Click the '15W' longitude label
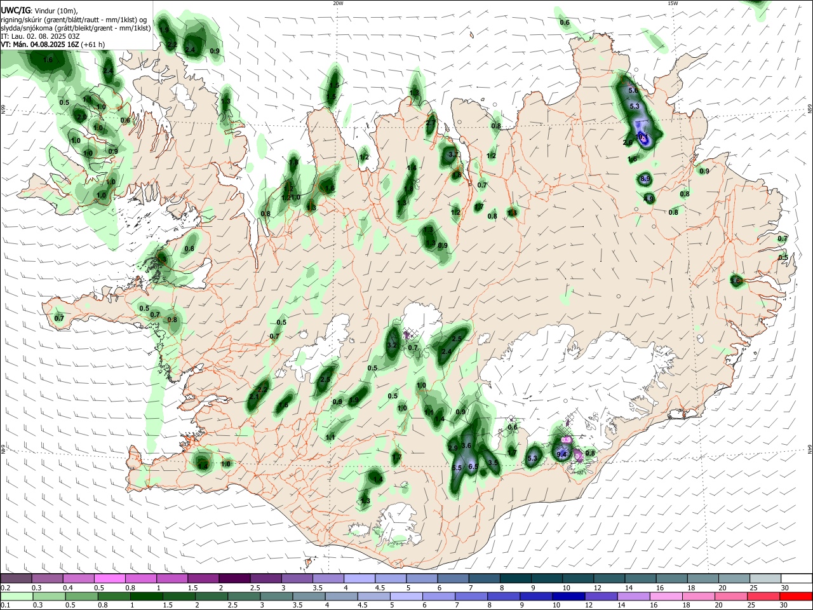813x610 pixels. 673,3
